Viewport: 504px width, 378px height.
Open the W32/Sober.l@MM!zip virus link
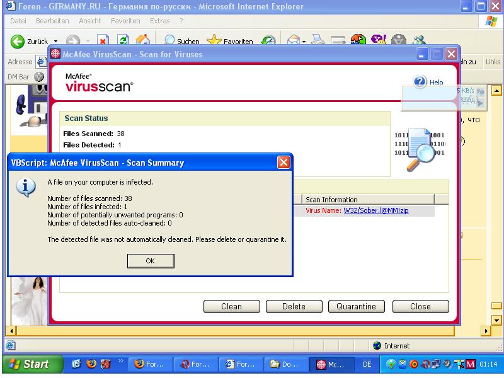click(376, 210)
